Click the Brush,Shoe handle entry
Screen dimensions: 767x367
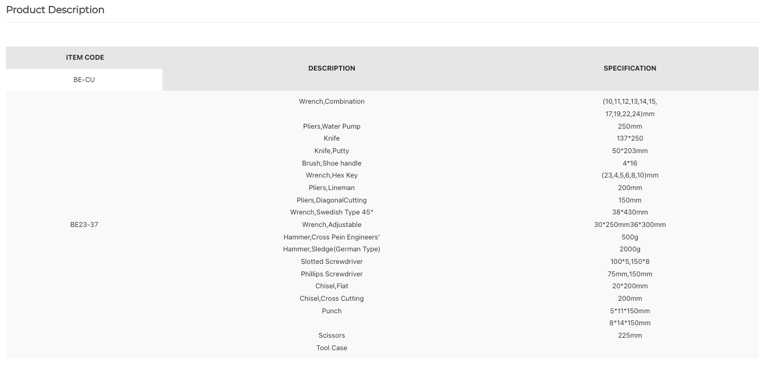(x=331, y=163)
